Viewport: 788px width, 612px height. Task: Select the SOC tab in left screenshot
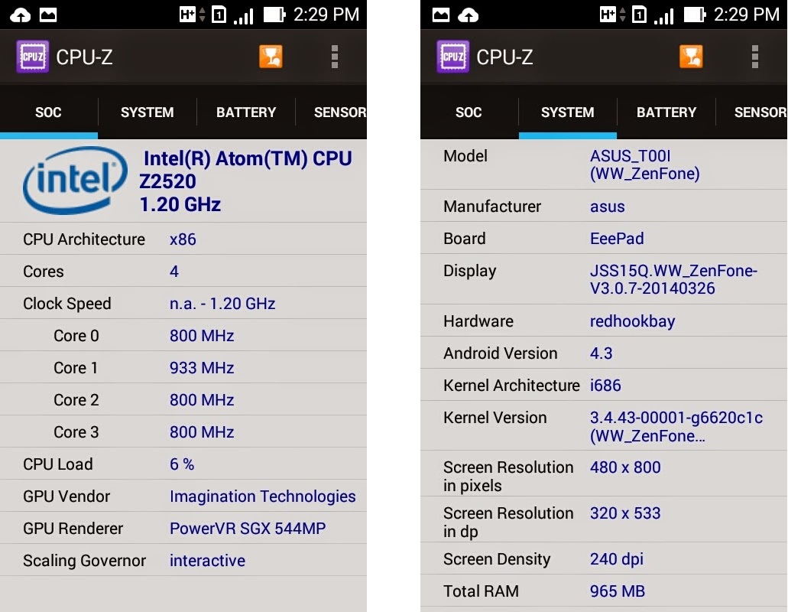click(49, 112)
